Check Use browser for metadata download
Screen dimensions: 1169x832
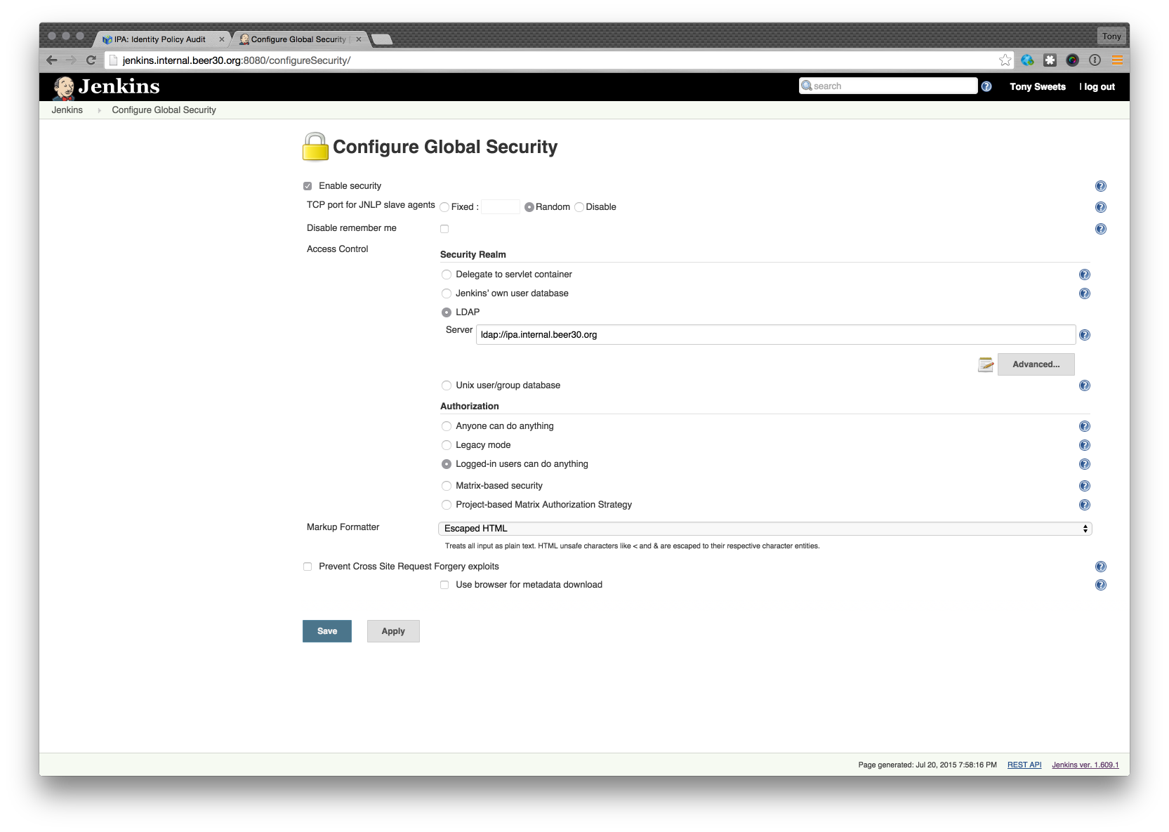pos(444,585)
